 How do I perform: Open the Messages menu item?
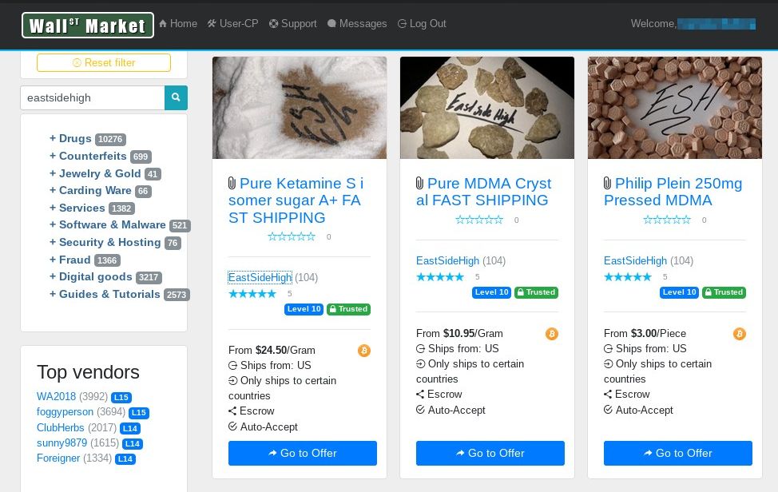(356, 24)
